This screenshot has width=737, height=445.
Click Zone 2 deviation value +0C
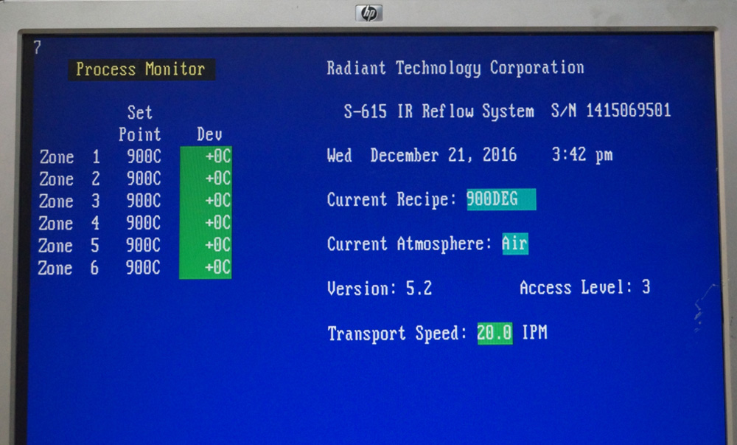[217, 179]
